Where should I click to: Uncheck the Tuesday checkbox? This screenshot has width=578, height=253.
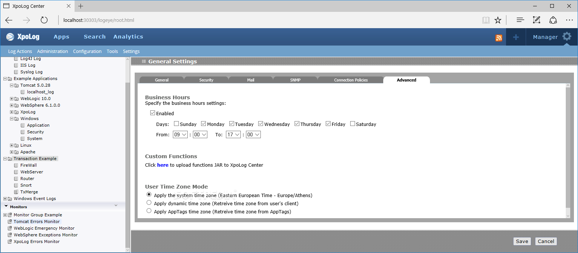[231, 124]
